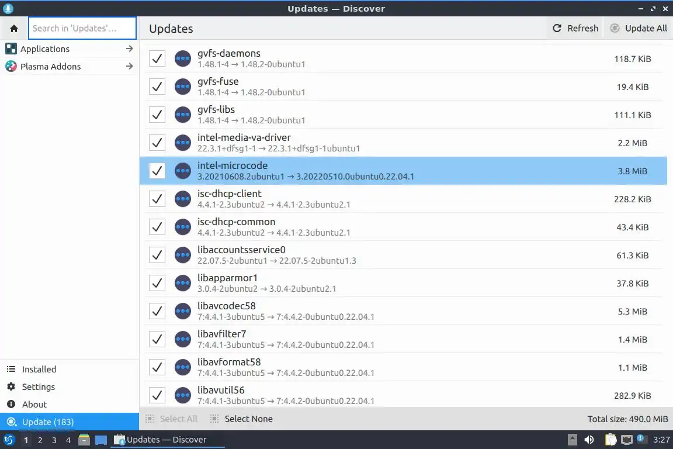Select the Update (183) section
The height and width of the screenshot is (449, 673).
[x=70, y=422]
